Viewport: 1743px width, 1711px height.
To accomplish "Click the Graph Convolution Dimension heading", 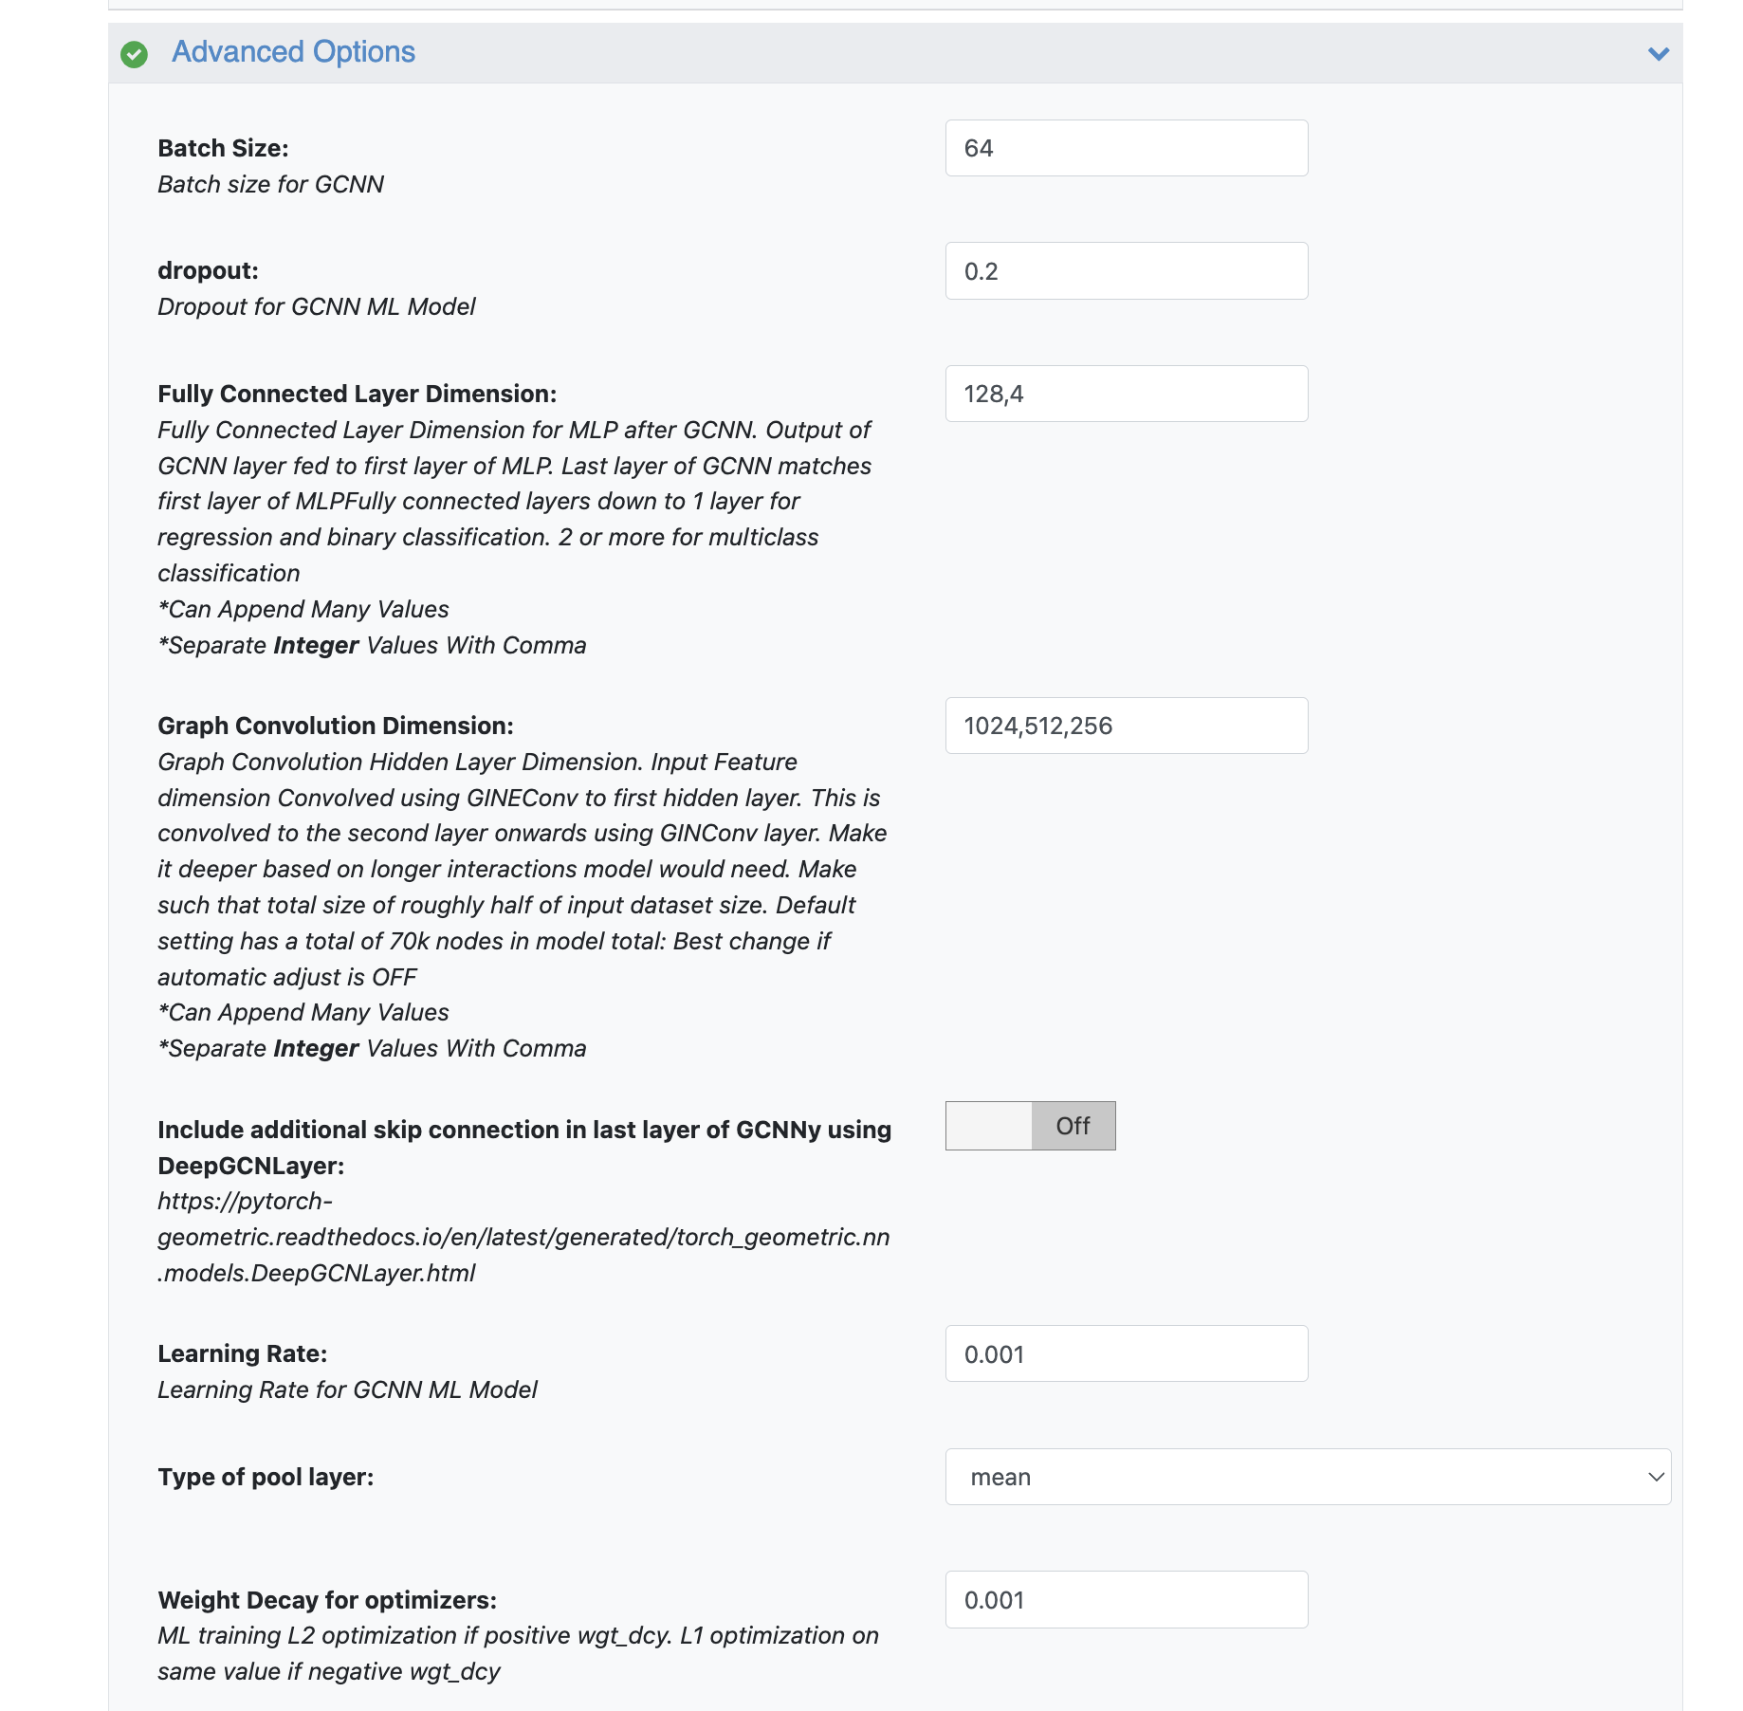I will point(335,726).
